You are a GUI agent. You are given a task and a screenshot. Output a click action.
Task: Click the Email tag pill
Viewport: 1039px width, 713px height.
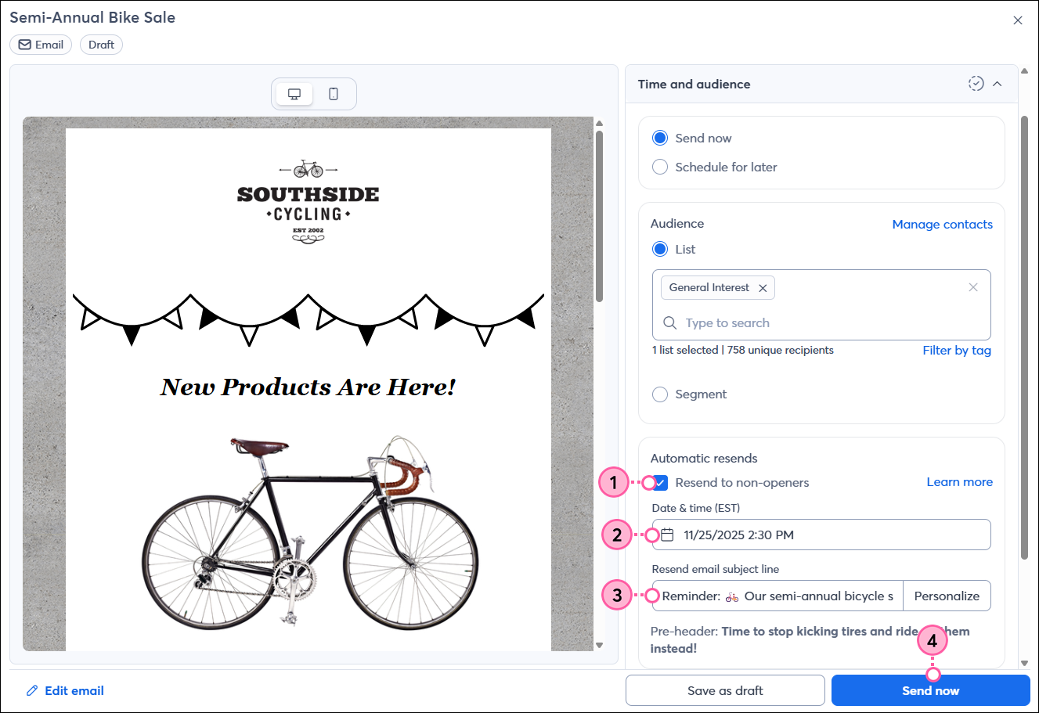point(41,45)
